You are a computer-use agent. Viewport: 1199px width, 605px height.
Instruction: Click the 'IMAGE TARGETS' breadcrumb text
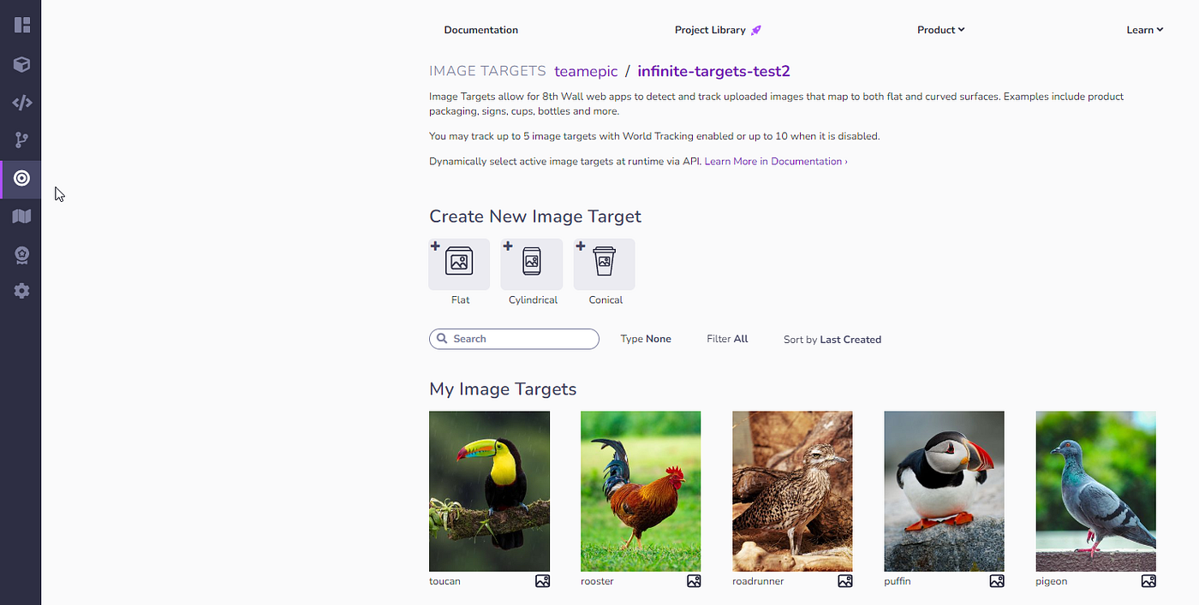(487, 71)
